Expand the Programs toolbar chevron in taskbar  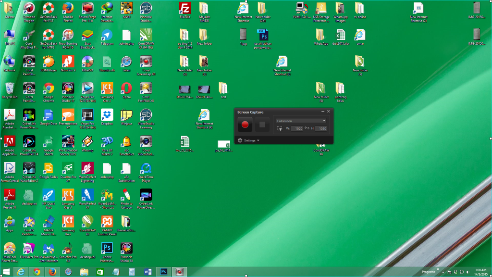(438, 269)
